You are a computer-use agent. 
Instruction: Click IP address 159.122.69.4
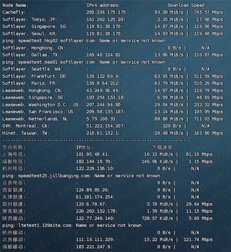click(x=103, y=76)
